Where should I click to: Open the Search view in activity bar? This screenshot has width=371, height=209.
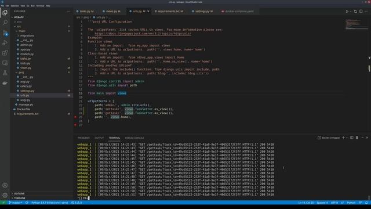5,23
